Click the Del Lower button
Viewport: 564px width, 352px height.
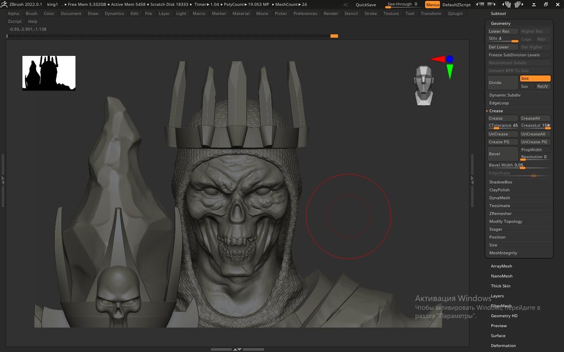503,47
